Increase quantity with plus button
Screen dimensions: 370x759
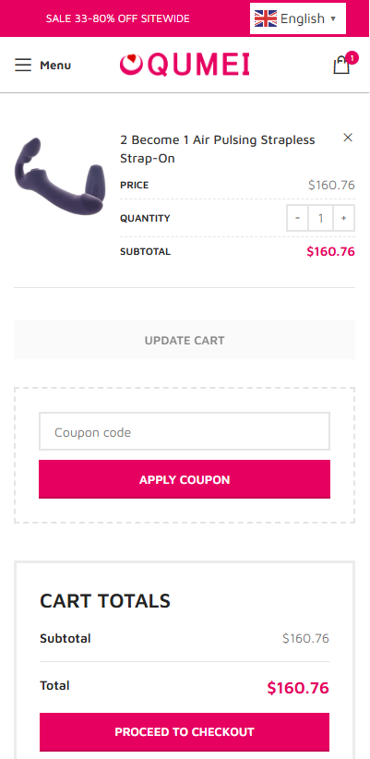pyautogui.click(x=343, y=218)
